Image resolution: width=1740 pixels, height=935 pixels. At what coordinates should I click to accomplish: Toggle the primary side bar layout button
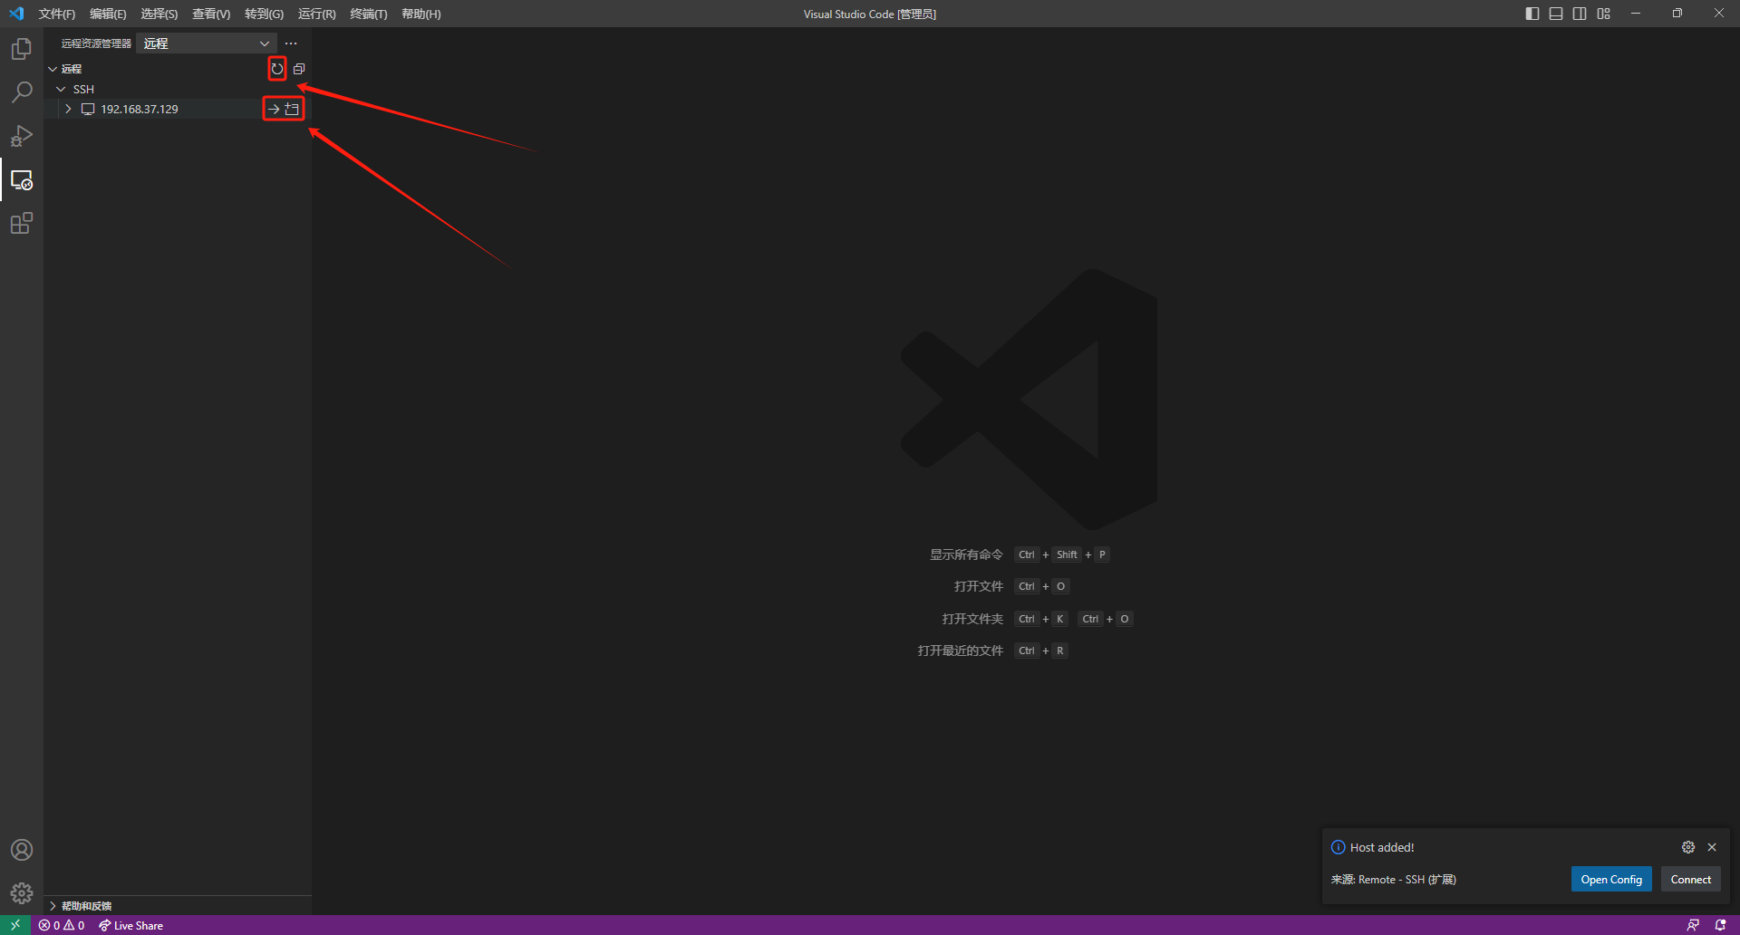(1532, 14)
